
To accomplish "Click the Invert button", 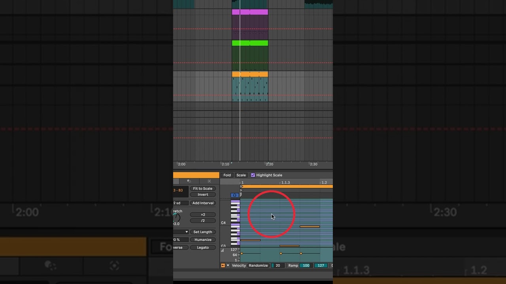I will [203, 194].
